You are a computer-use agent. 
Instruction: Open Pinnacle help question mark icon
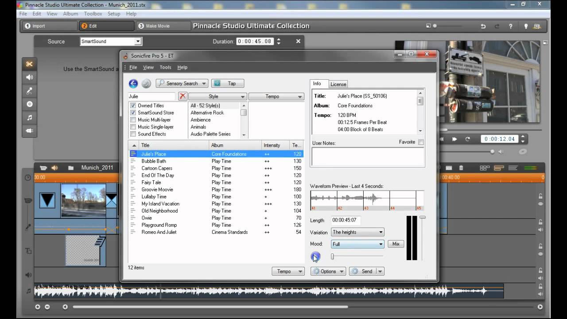pos(511,26)
